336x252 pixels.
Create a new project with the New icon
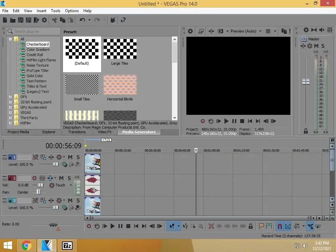click(x=5, y=20)
